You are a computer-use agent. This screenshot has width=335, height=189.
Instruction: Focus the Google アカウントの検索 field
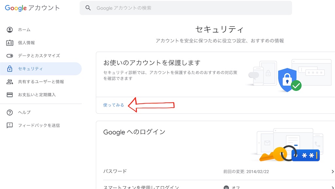186,8
